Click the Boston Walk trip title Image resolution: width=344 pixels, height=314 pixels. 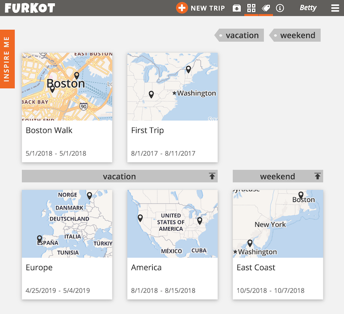tap(49, 130)
